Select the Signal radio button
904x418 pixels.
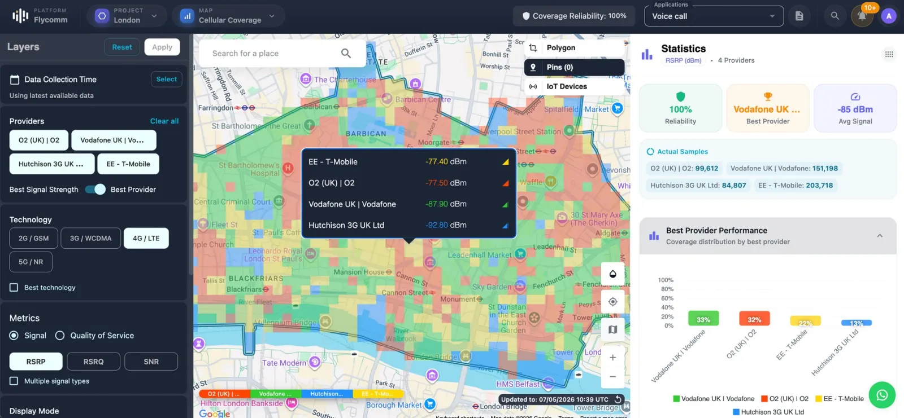point(14,336)
